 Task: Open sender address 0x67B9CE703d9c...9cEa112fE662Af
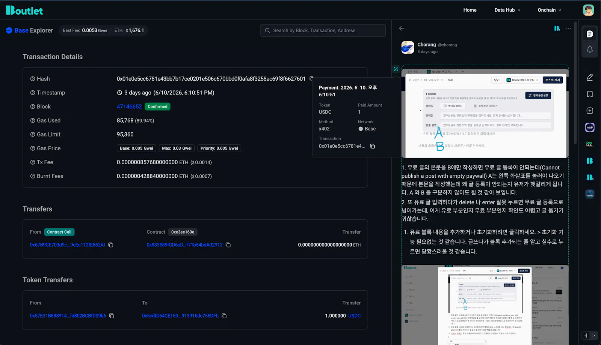point(68,245)
